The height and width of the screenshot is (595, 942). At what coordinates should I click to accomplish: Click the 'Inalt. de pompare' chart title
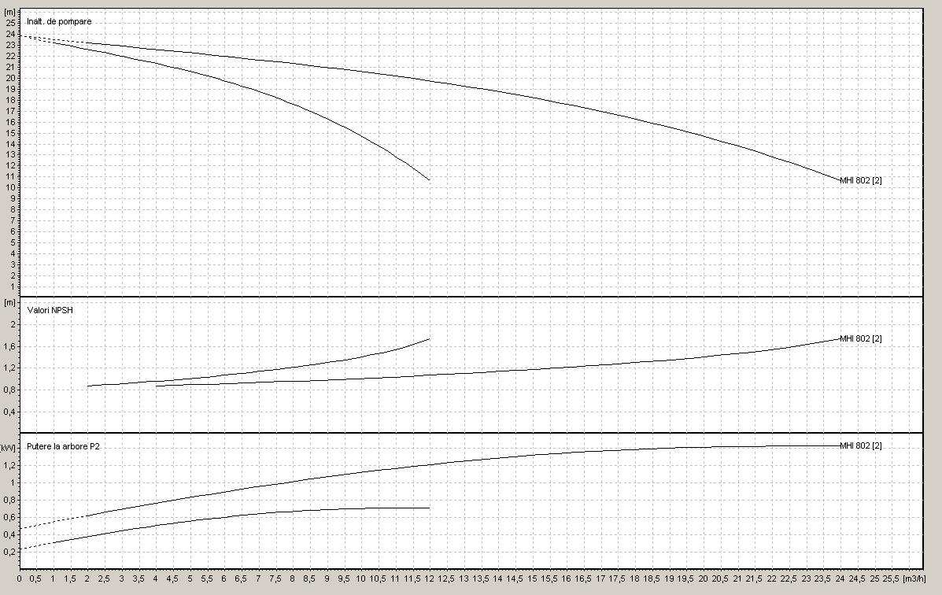(58, 21)
